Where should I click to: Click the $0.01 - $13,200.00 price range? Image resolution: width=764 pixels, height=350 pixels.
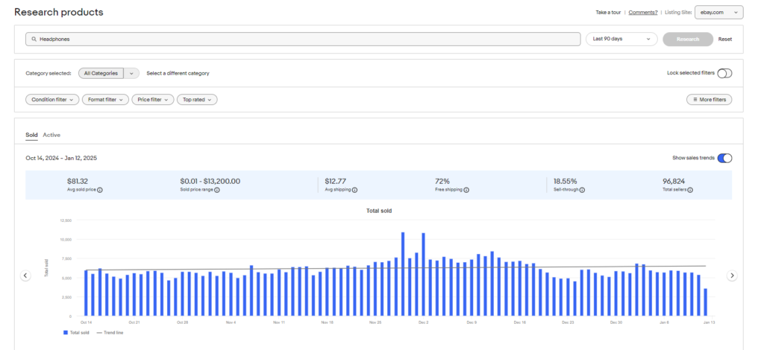[210, 181]
